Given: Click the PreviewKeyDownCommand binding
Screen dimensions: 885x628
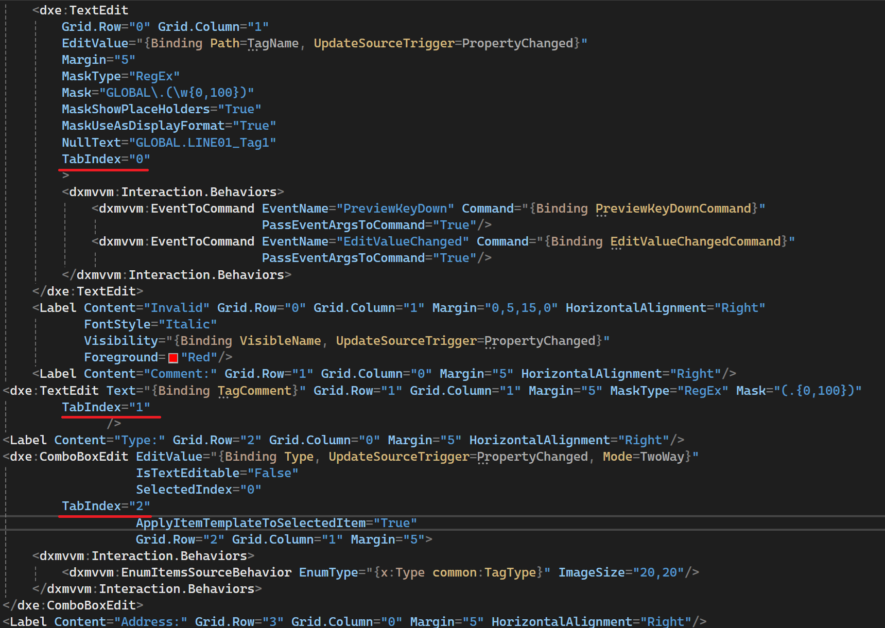Looking at the screenshot, I should 673,208.
